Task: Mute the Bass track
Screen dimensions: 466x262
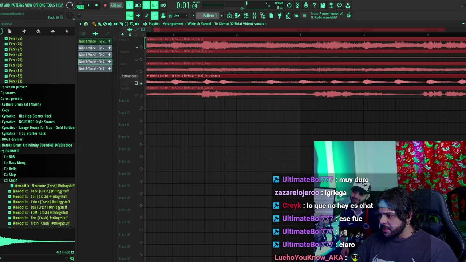Action: (x=141, y=71)
